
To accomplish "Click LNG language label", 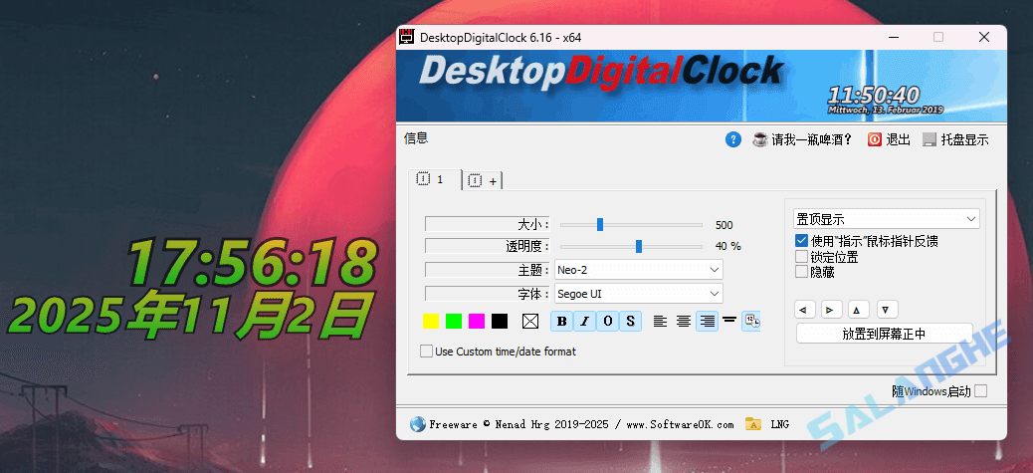I will [780, 424].
